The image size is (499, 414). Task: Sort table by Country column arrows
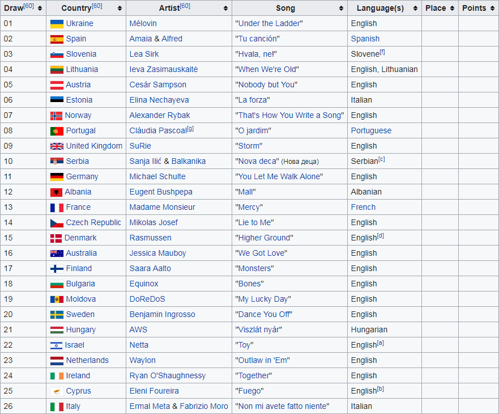[x=120, y=9]
